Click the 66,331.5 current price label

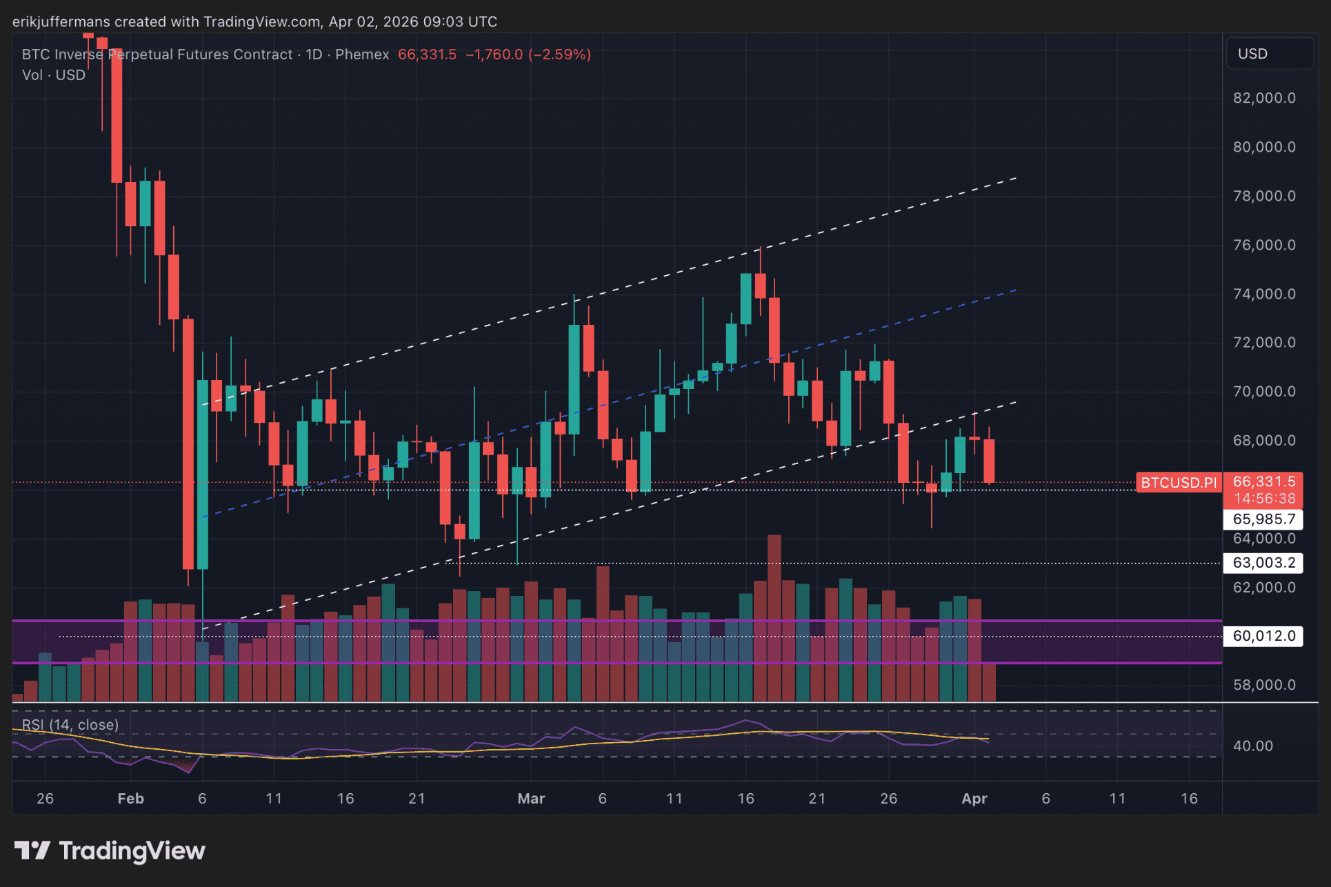tap(1263, 481)
